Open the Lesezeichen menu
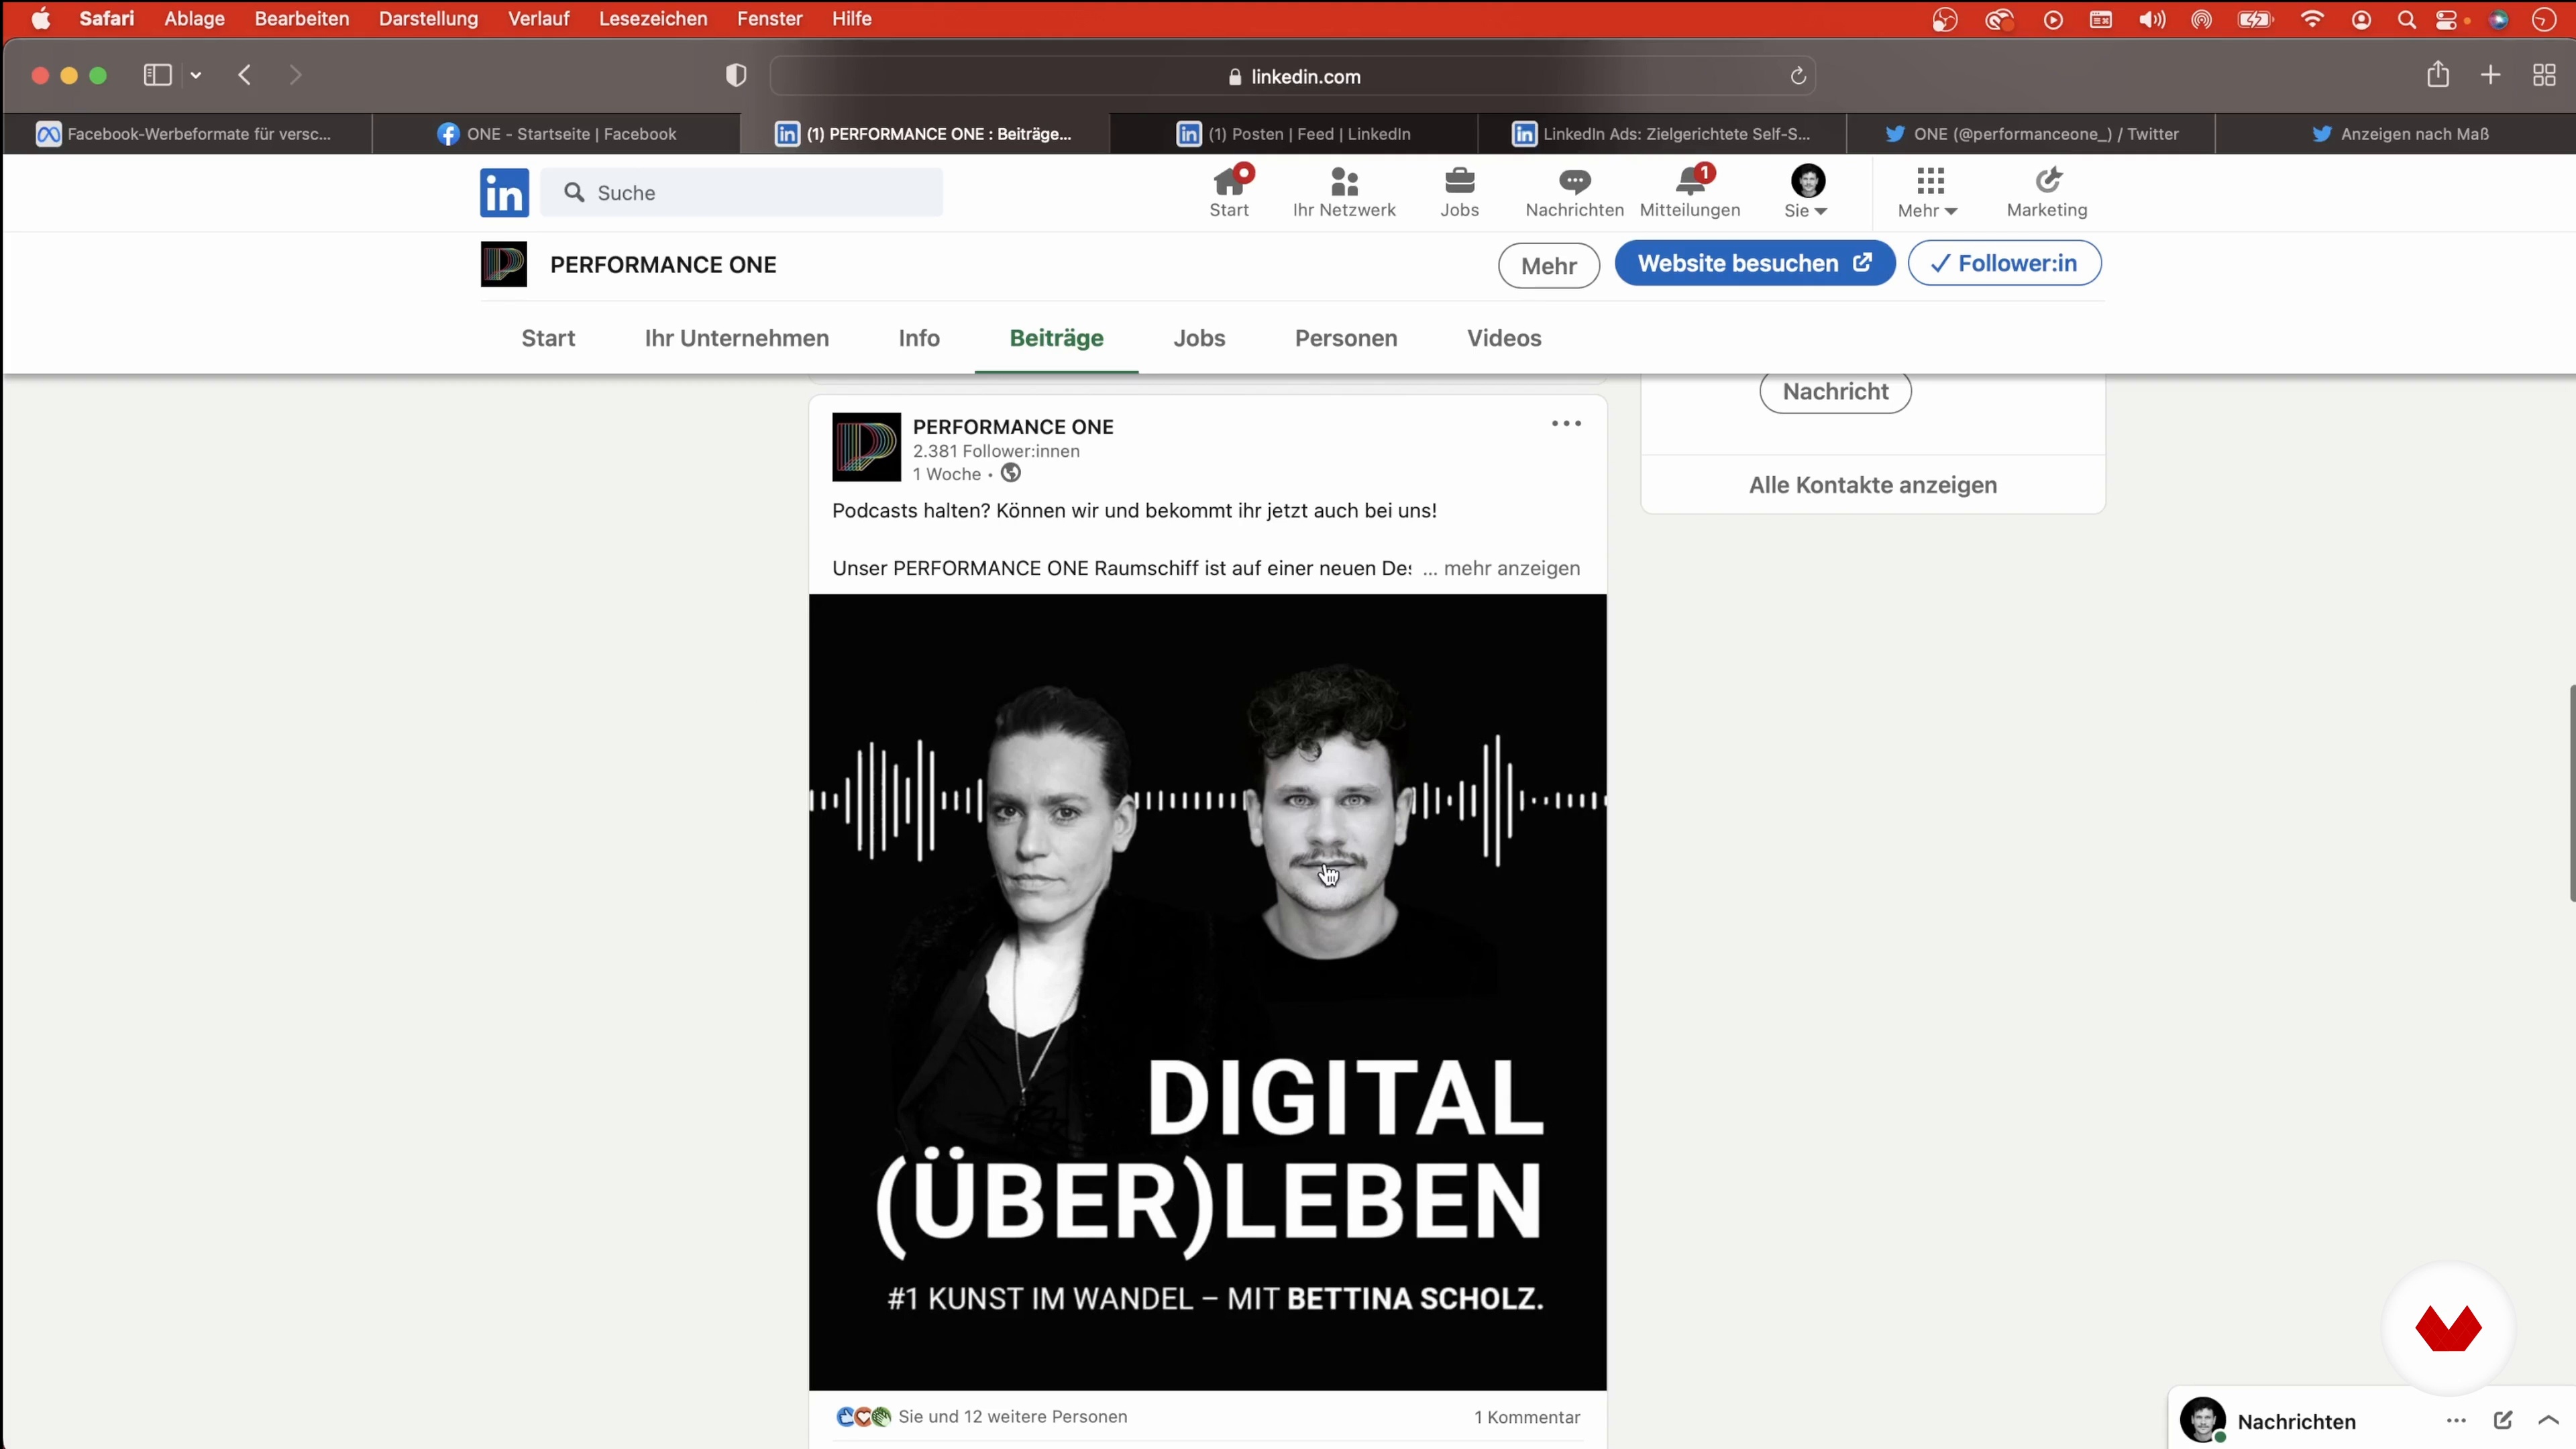Screen dimensions: 2576x1449 (x=653, y=18)
